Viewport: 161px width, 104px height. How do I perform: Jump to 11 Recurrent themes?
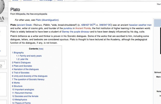click(x=22, y=93)
